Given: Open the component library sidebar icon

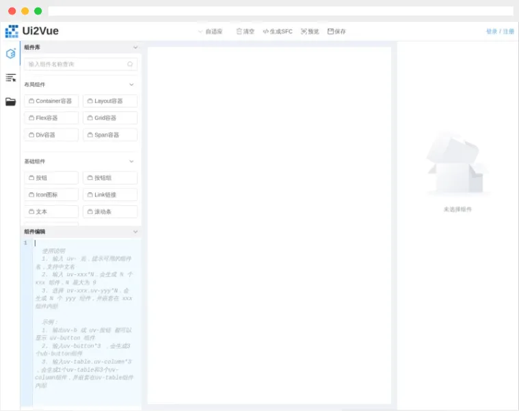Looking at the screenshot, I should click(x=10, y=53).
